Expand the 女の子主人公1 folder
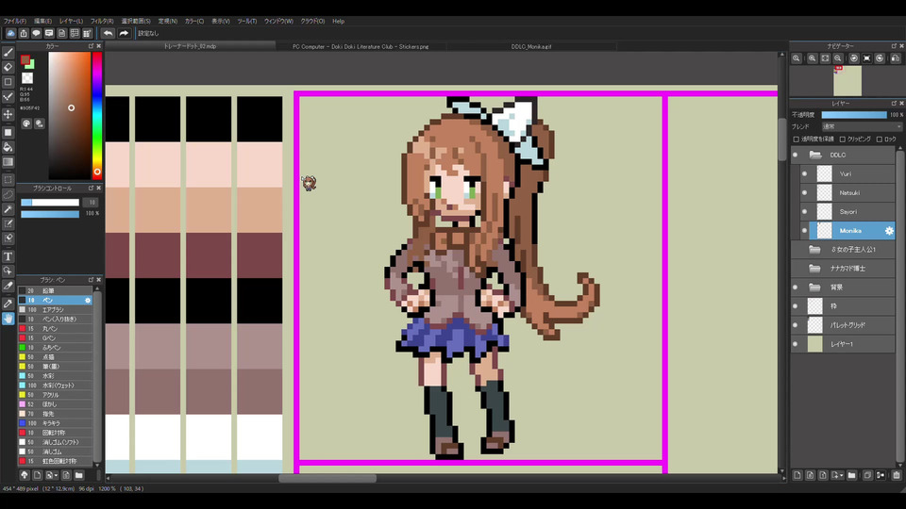Screen dimensions: 906x509 [815, 249]
